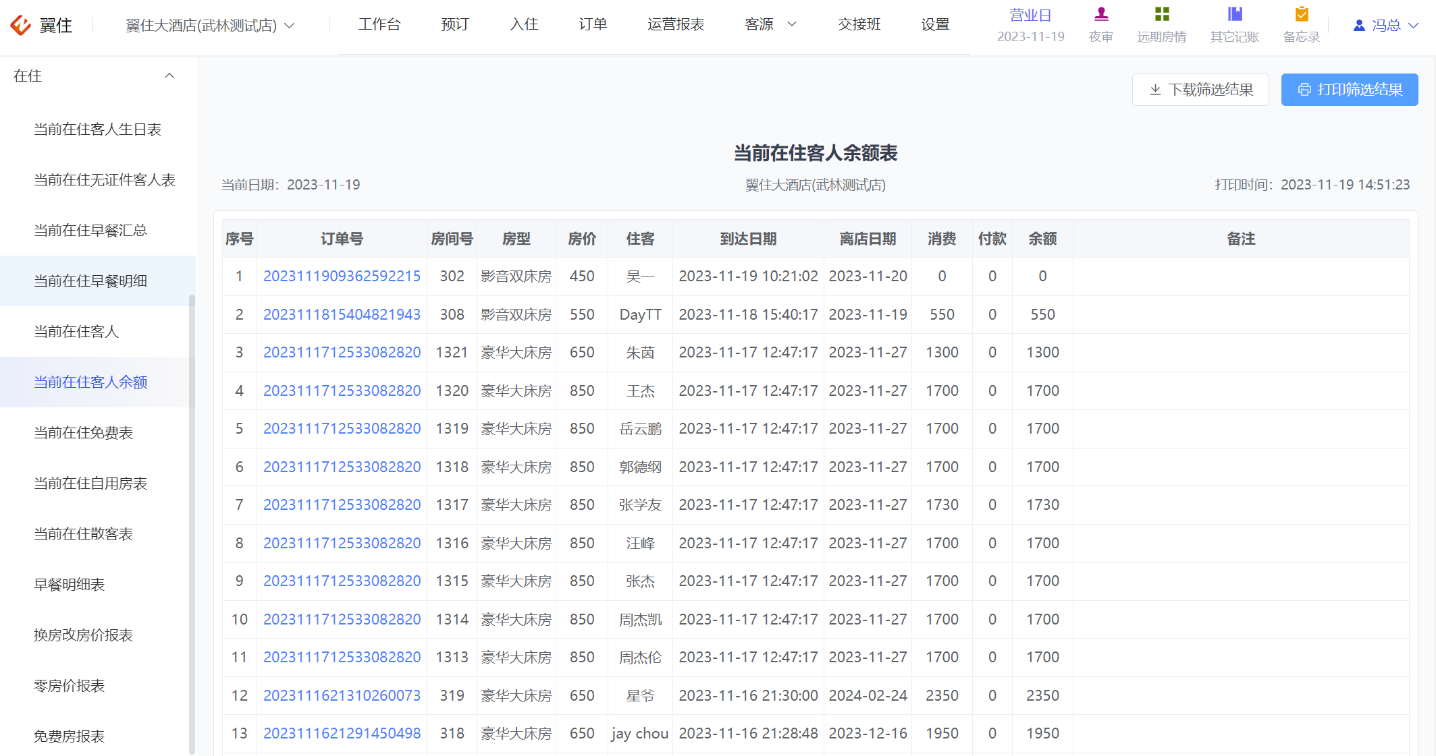Collapse the 在住 sidebar section
Screen dimensions: 1436x756
(x=169, y=76)
